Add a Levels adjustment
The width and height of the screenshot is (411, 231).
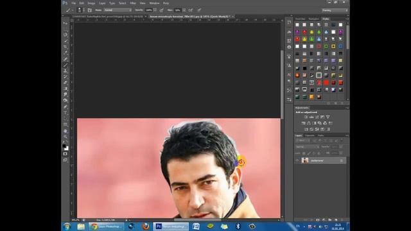click(311, 117)
